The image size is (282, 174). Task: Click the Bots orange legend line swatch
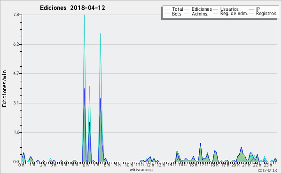pyautogui.click(x=167, y=14)
